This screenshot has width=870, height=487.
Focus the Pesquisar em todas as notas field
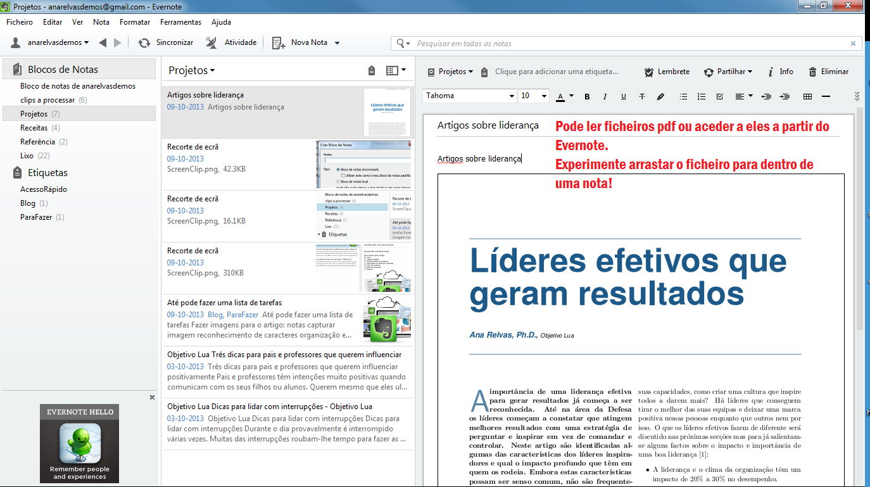630,43
